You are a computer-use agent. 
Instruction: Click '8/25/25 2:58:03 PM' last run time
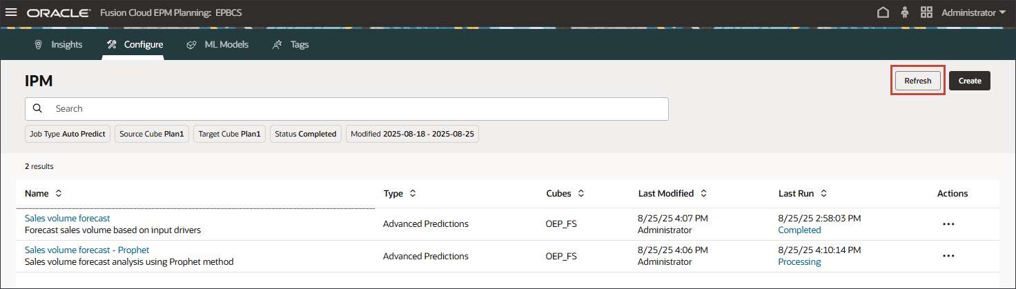click(x=819, y=218)
